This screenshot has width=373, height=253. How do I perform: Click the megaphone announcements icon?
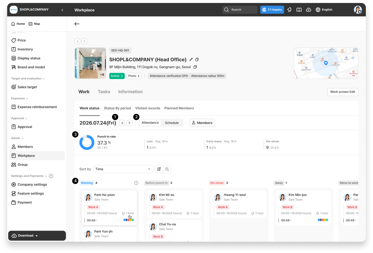[289, 10]
